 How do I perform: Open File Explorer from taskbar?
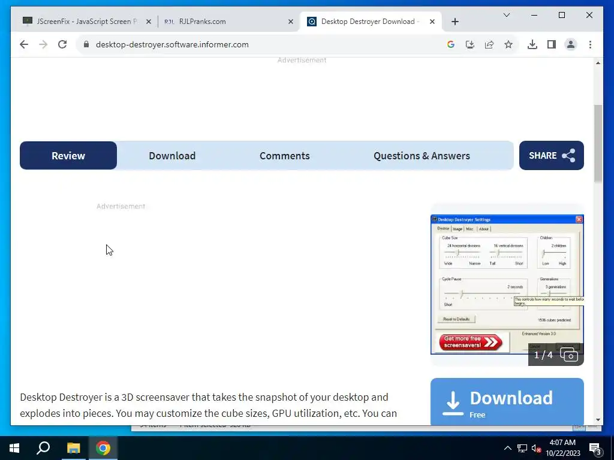click(x=73, y=448)
